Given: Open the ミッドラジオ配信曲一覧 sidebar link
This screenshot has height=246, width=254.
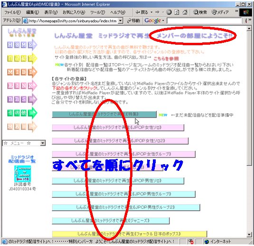Looking at the screenshot, I should [22, 159].
